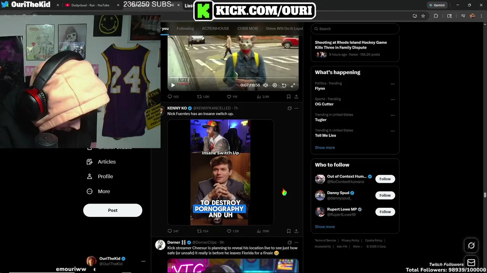The width and height of the screenshot is (487, 273).
Task: View KENNY KO post 119K views
Action: [263, 231]
